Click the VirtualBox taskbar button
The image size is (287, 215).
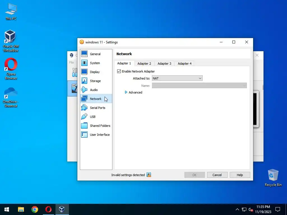(62, 209)
